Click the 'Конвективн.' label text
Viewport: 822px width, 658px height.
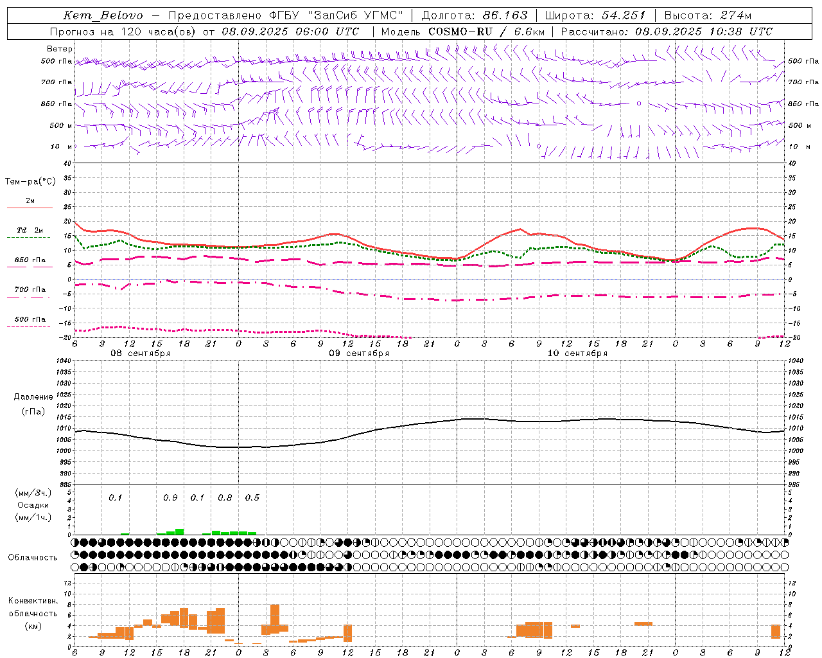(33, 601)
